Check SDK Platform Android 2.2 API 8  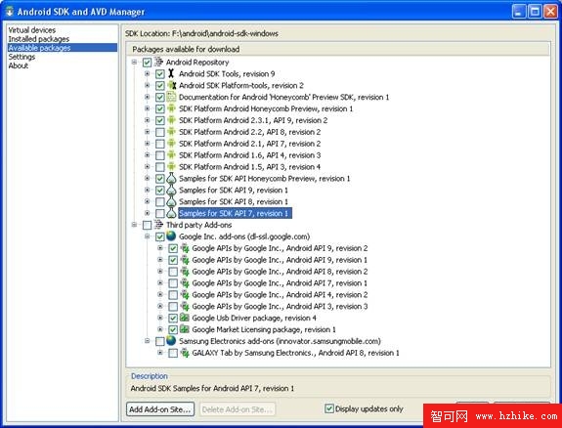pyautogui.click(x=160, y=132)
